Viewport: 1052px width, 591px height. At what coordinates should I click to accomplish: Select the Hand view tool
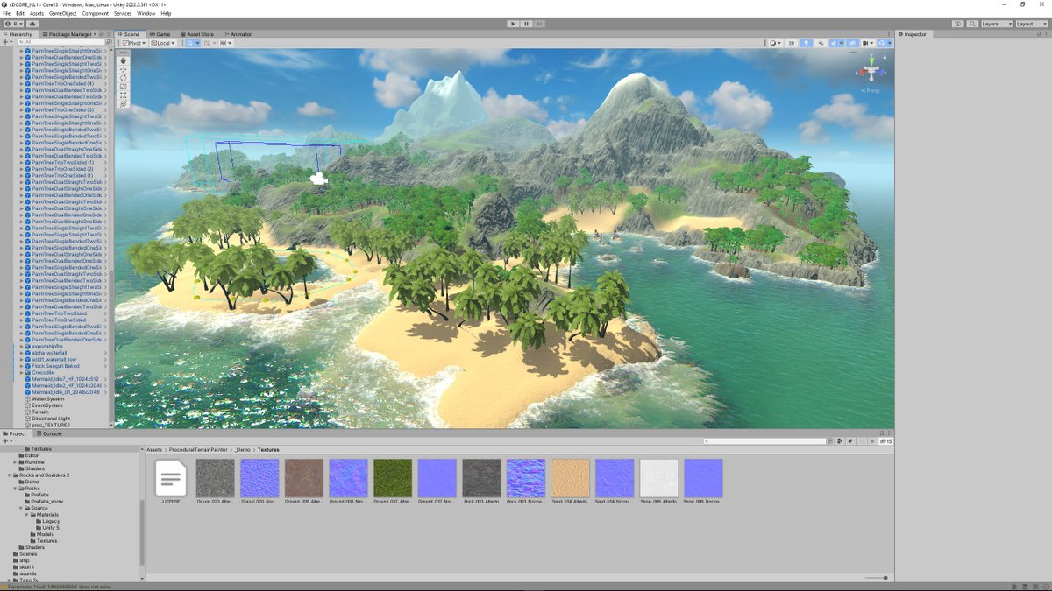tap(124, 60)
